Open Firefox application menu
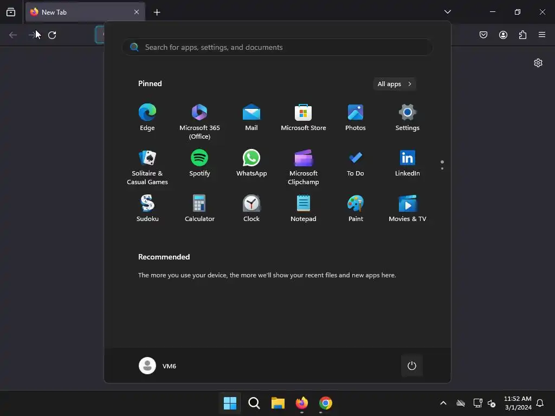This screenshot has width=555, height=416. pyautogui.click(x=542, y=35)
